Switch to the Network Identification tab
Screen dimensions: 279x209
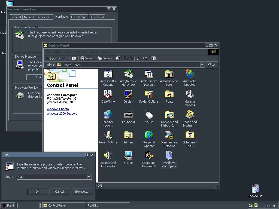38,17
